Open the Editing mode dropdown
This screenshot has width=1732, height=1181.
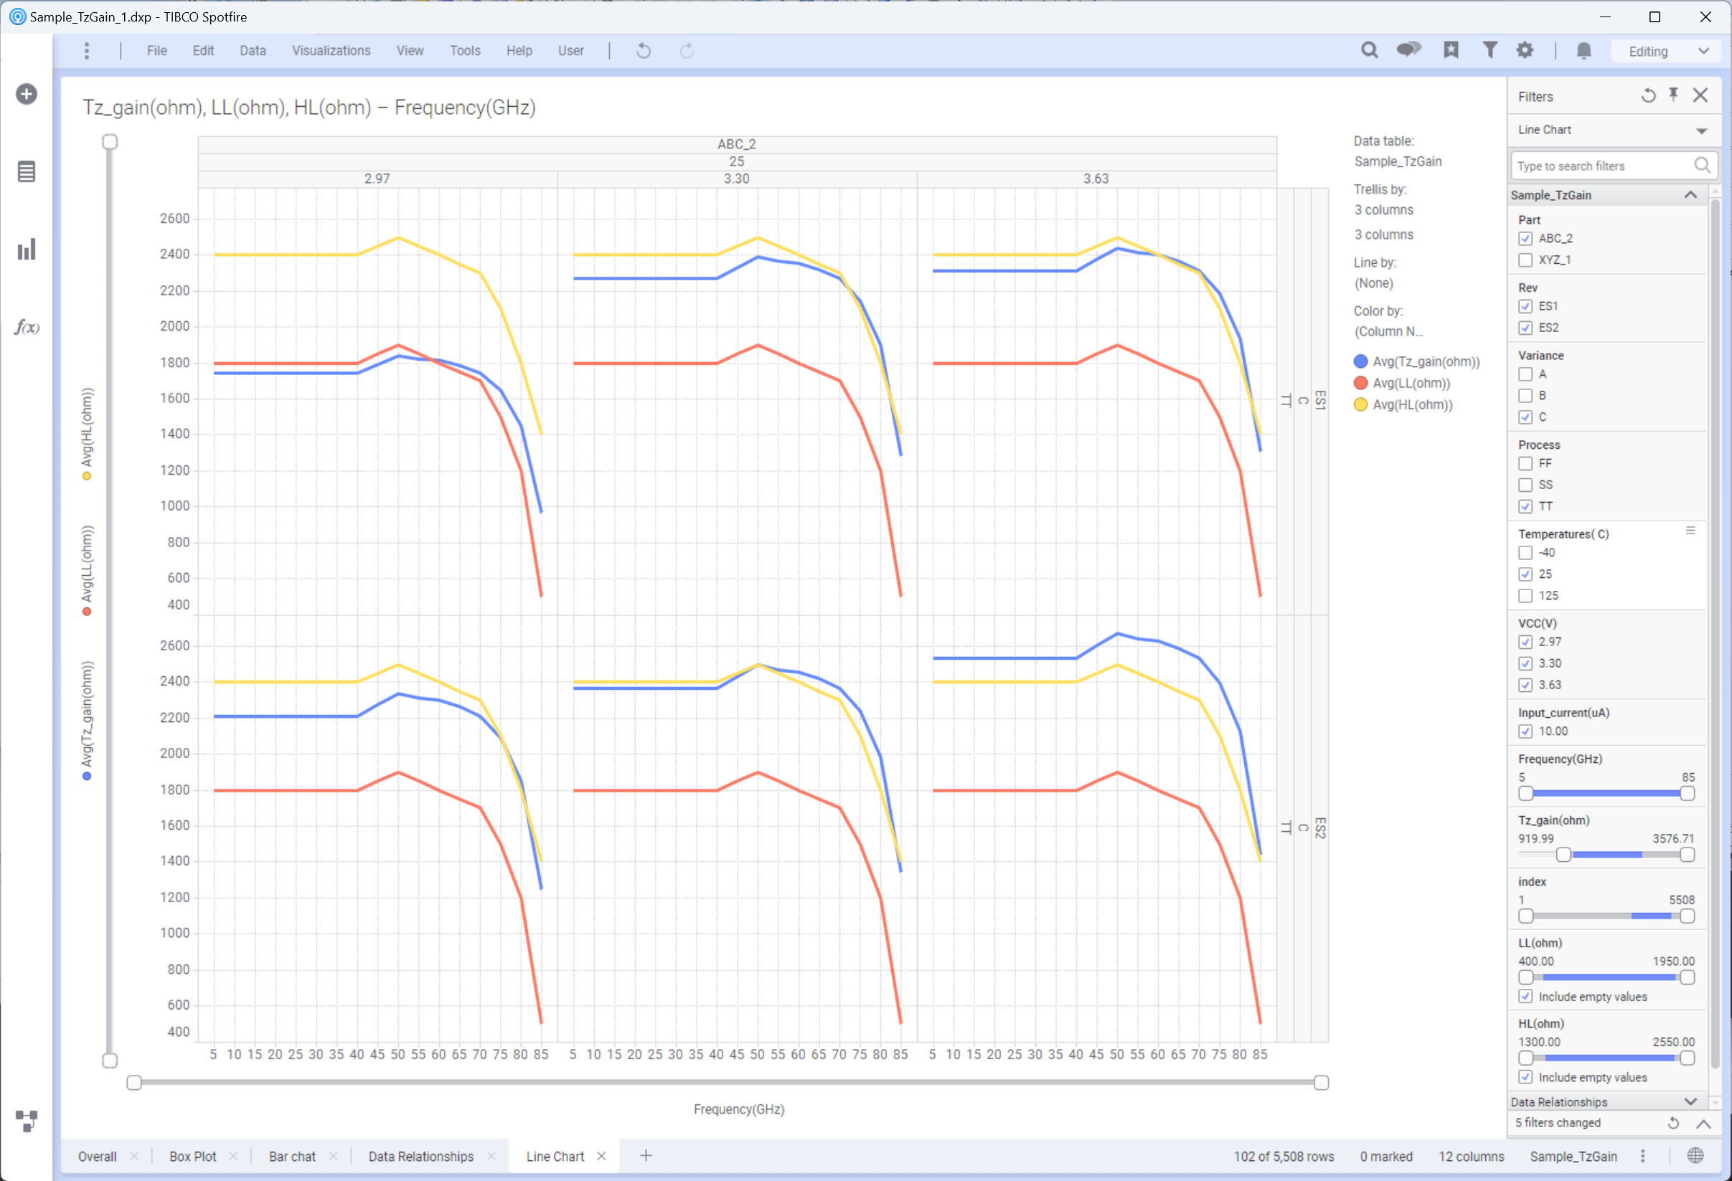1668,52
